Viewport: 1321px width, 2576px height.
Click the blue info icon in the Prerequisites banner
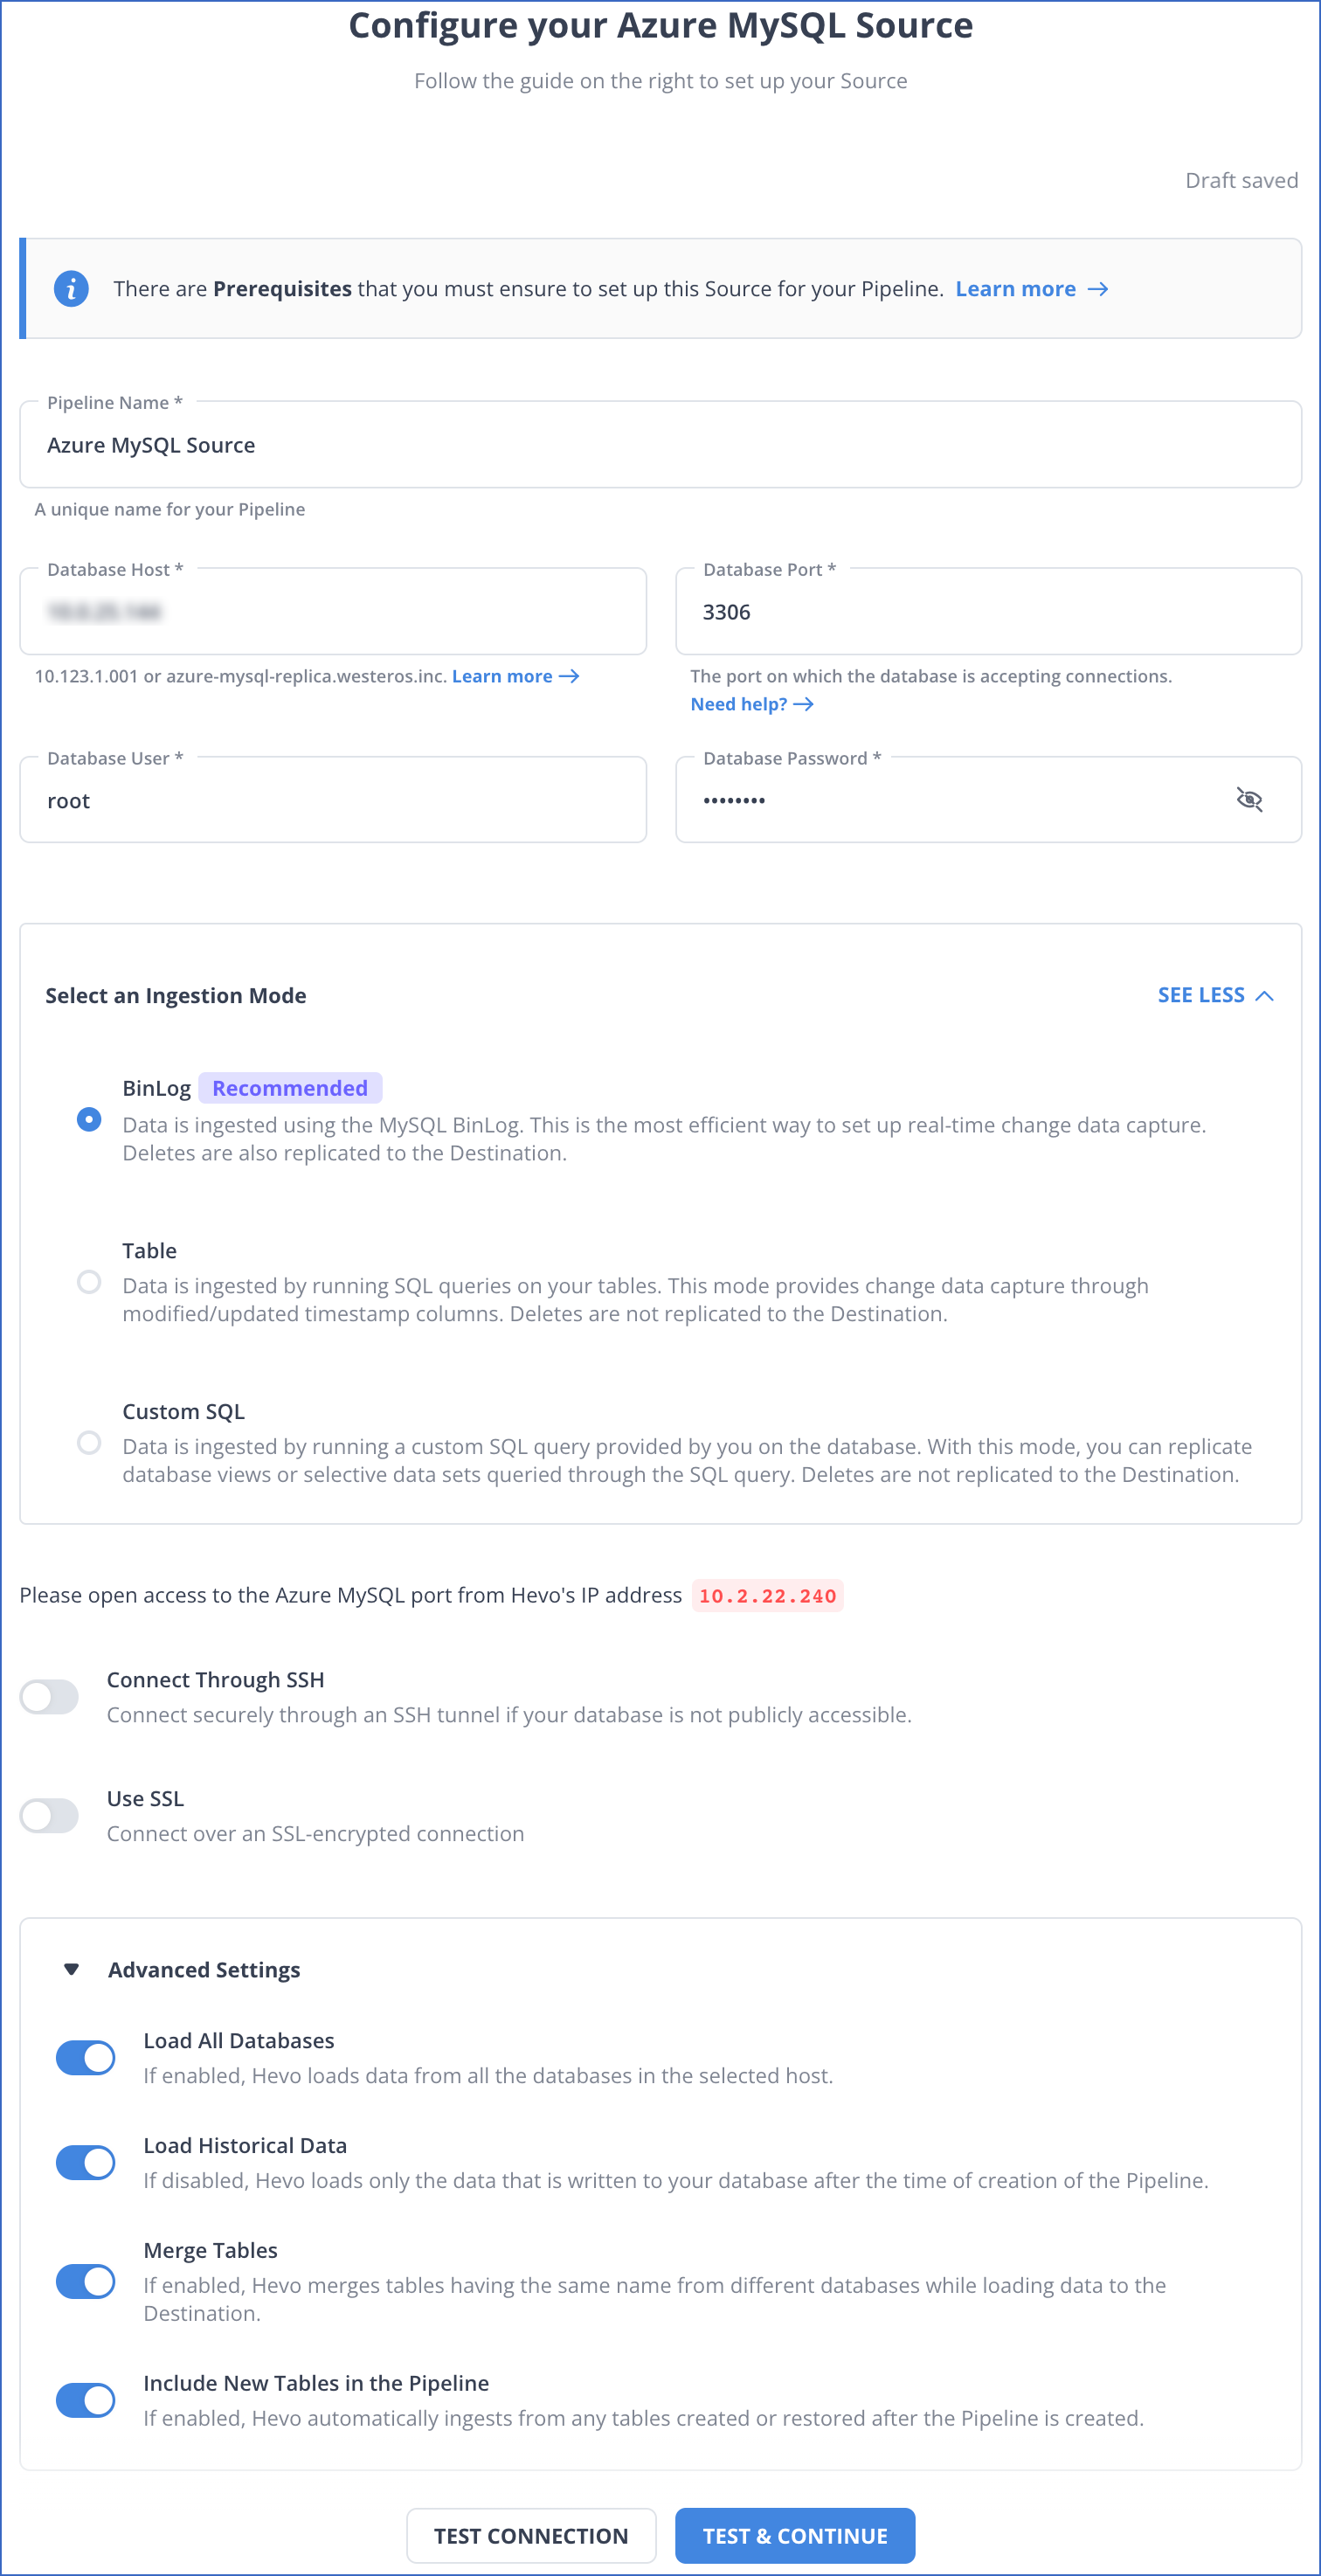[71, 289]
